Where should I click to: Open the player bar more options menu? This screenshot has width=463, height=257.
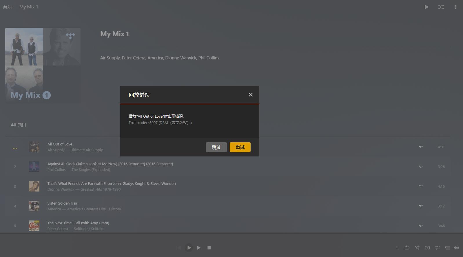[397, 248]
